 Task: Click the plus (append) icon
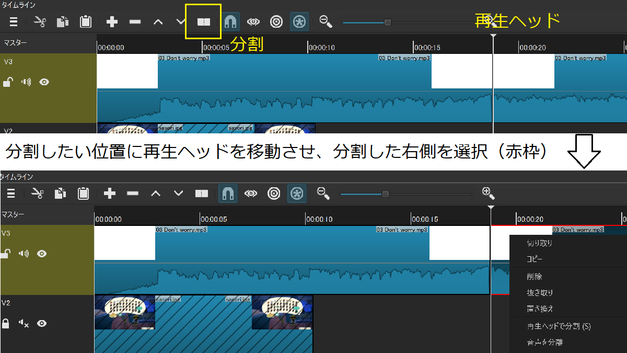coord(109,193)
